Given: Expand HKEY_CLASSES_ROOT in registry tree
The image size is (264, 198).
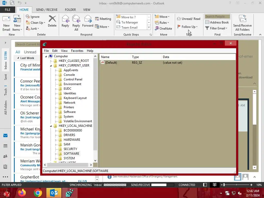Looking at the screenshot, I should (x=51, y=61).
